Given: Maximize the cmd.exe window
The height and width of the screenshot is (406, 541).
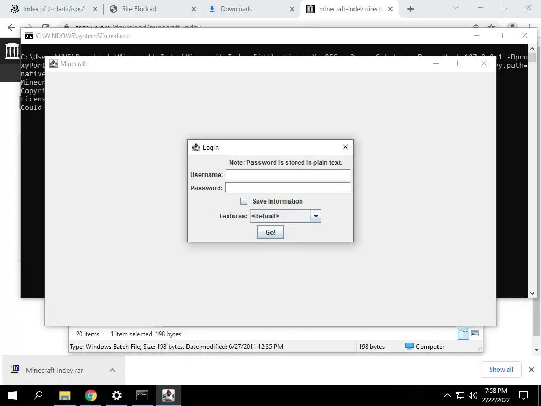Looking at the screenshot, I should point(500,35).
